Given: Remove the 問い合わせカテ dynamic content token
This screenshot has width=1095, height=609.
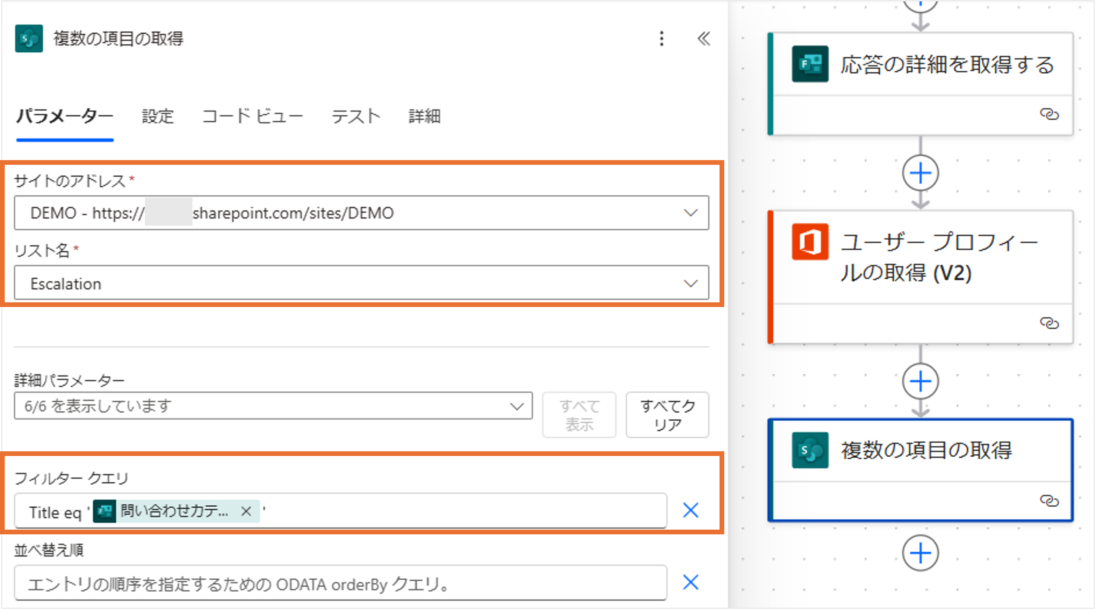Looking at the screenshot, I should tap(246, 511).
